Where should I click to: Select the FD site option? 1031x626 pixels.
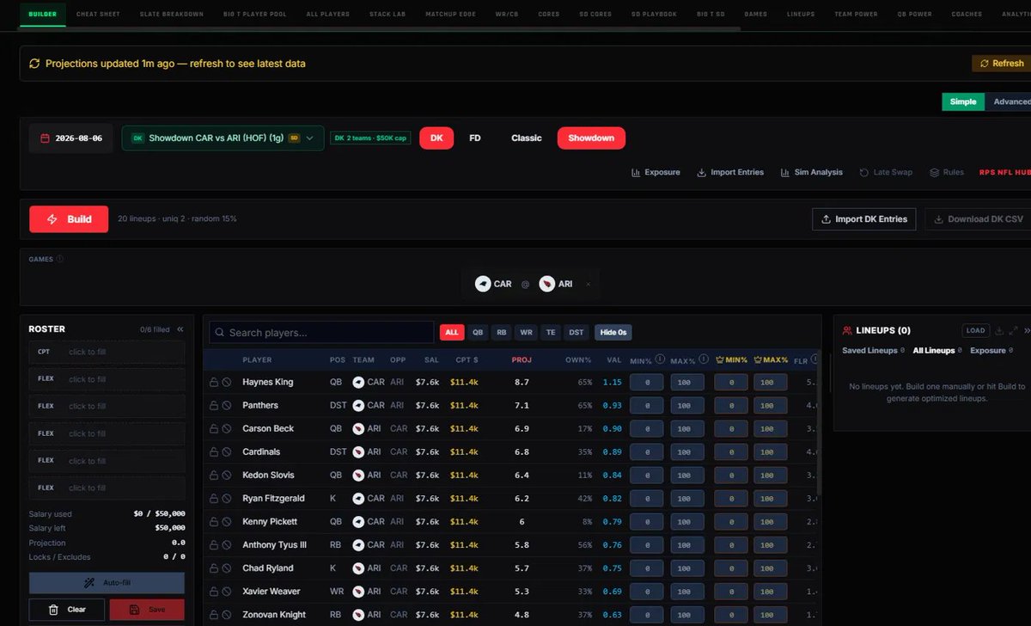click(475, 138)
